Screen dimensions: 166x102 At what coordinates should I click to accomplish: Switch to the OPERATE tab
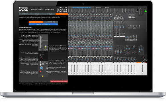50,14
